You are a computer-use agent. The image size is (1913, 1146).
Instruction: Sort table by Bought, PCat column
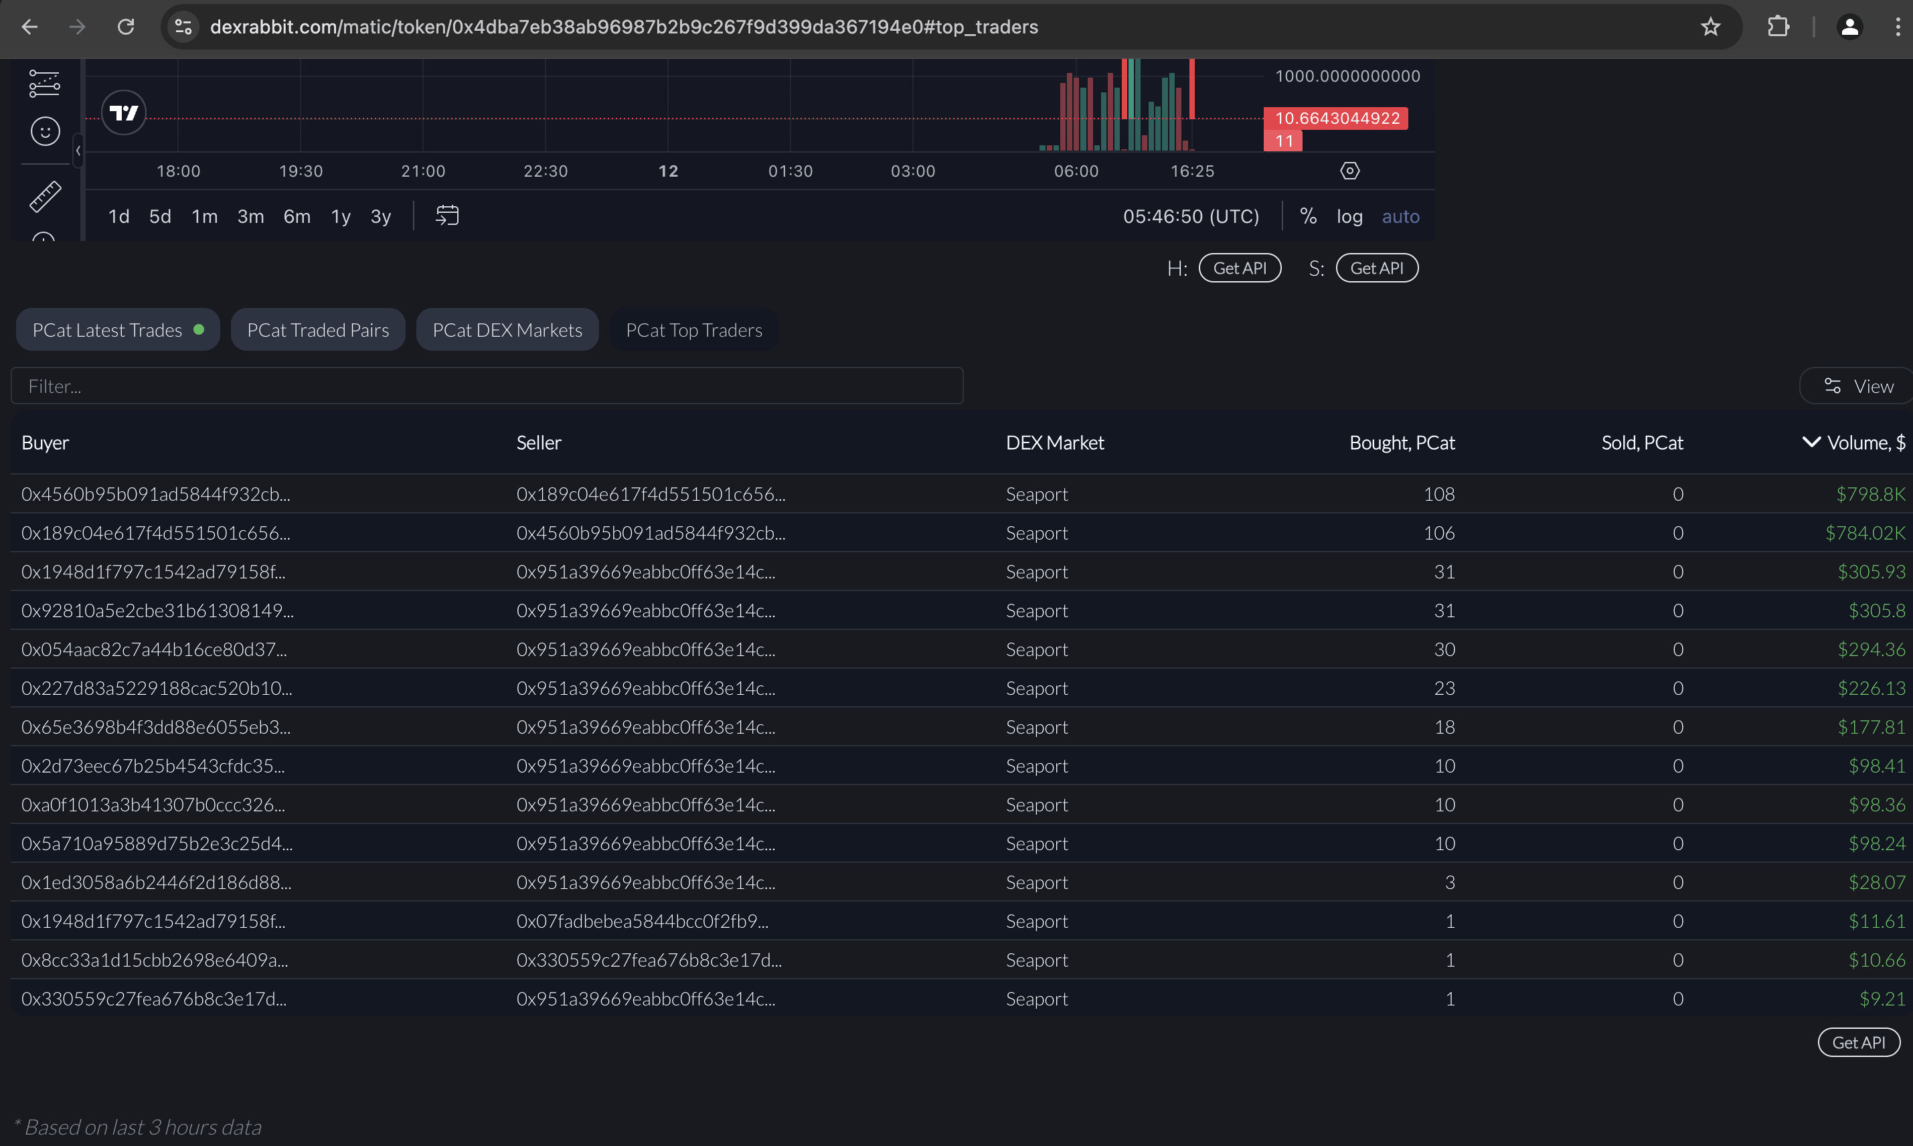coord(1401,442)
